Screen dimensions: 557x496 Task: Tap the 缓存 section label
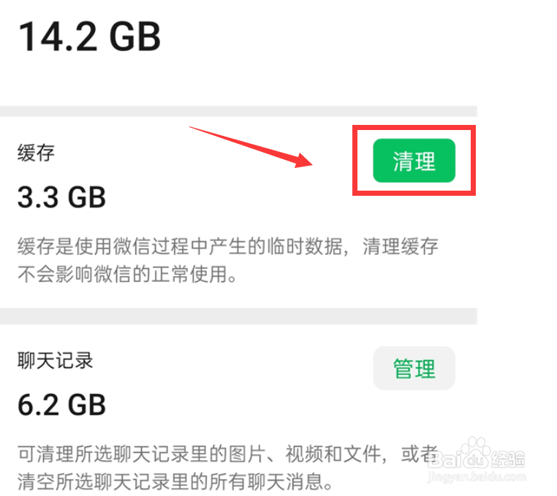tap(36, 153)
